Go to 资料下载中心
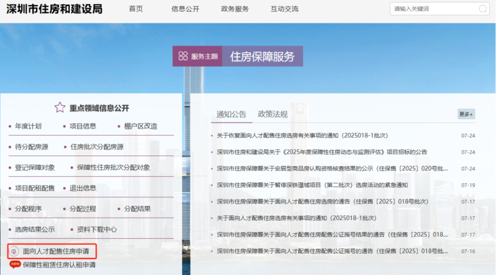496x275 pixels. [x=96, y=230]
